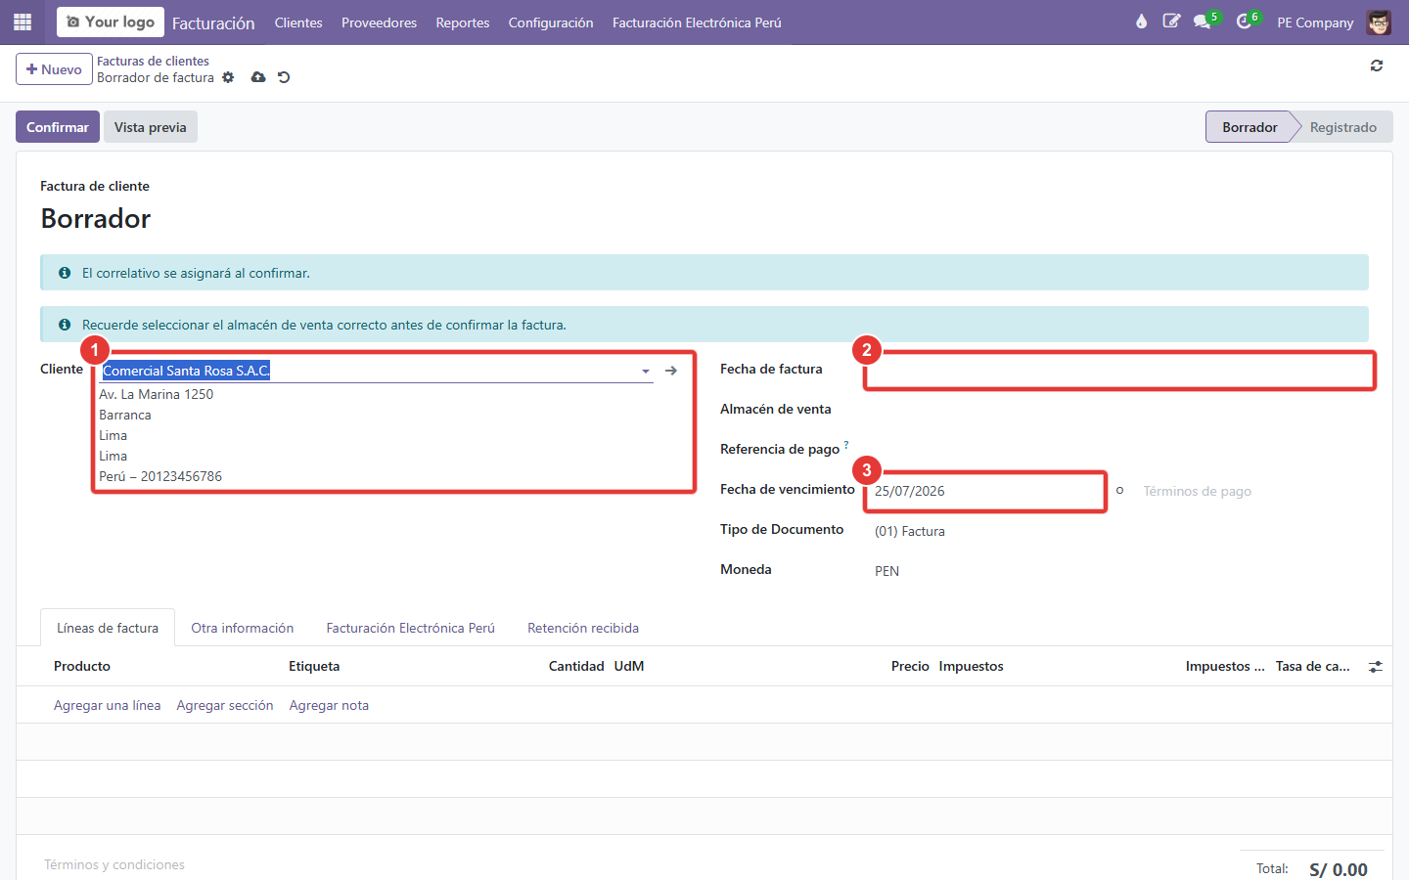
Task: Expand the Cliente dropdown arrow
Action: point(646,372)
